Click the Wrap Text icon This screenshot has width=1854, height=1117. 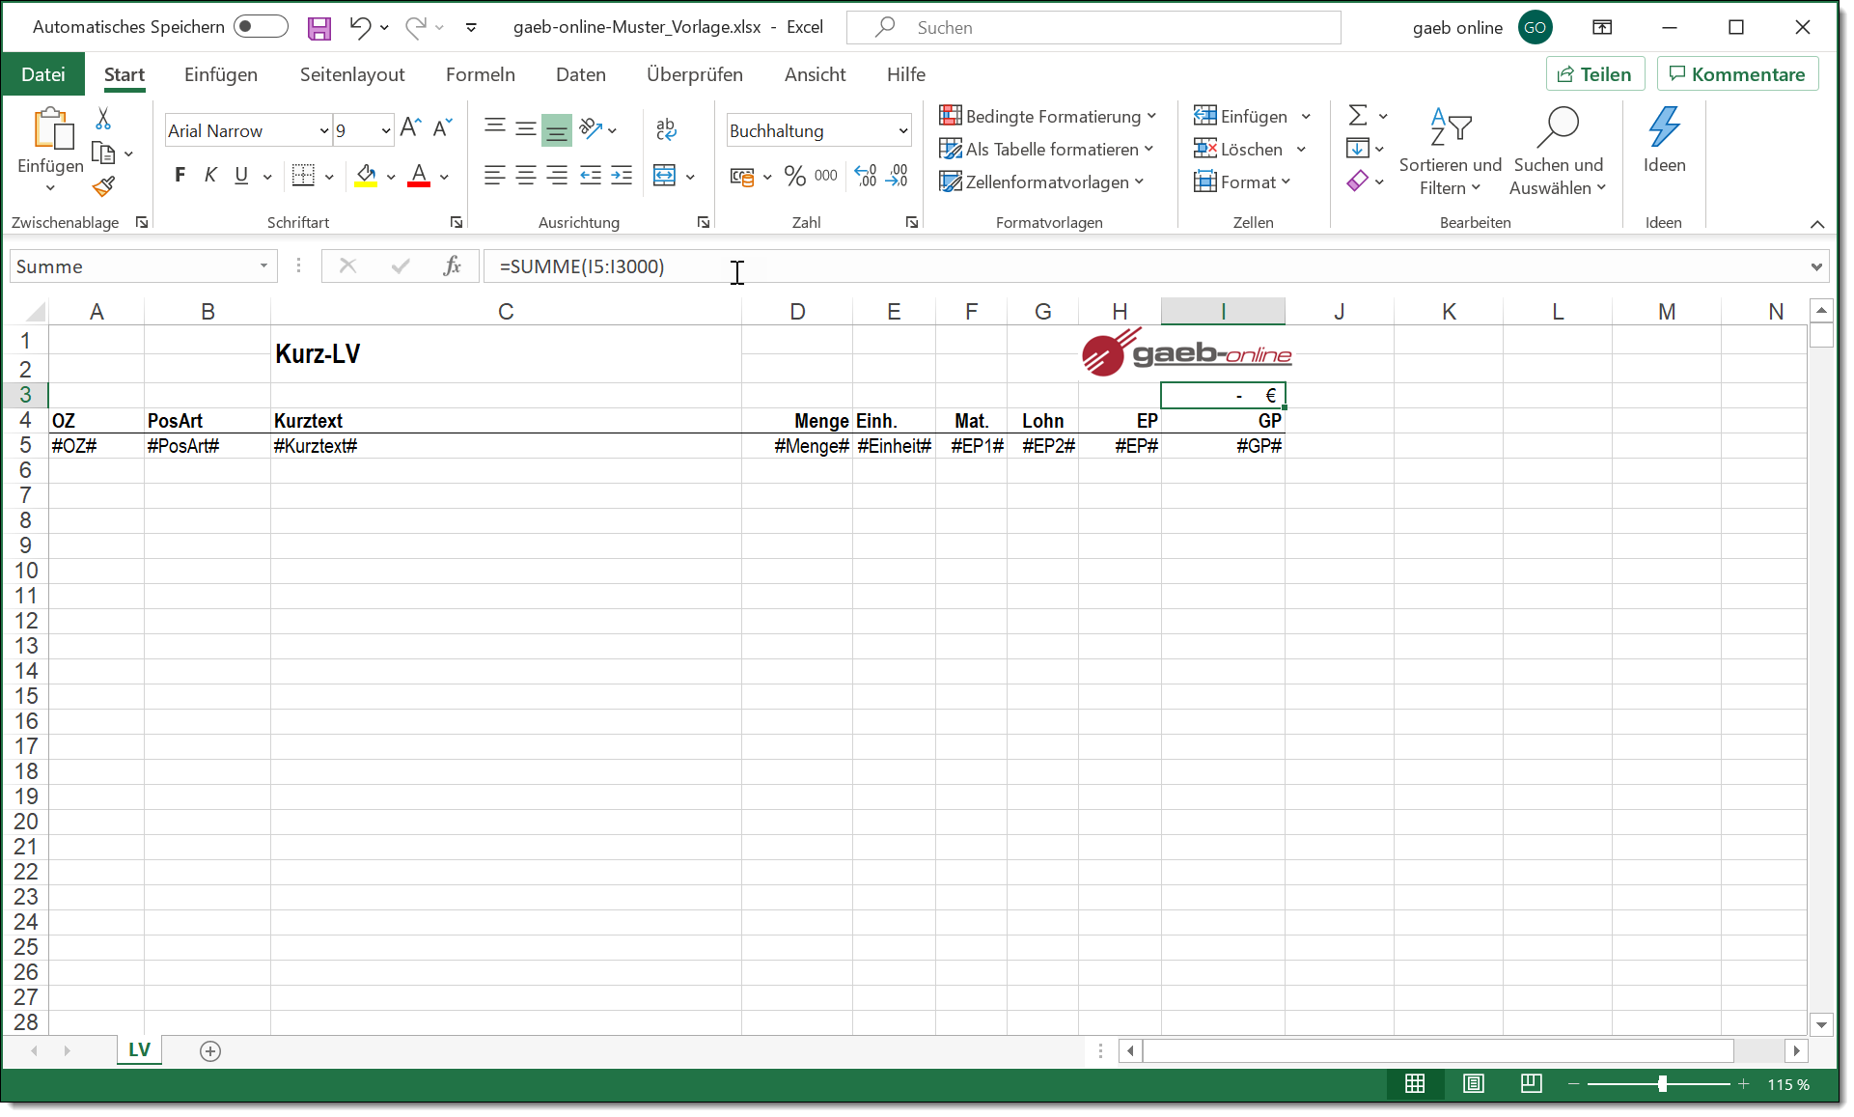666,129
